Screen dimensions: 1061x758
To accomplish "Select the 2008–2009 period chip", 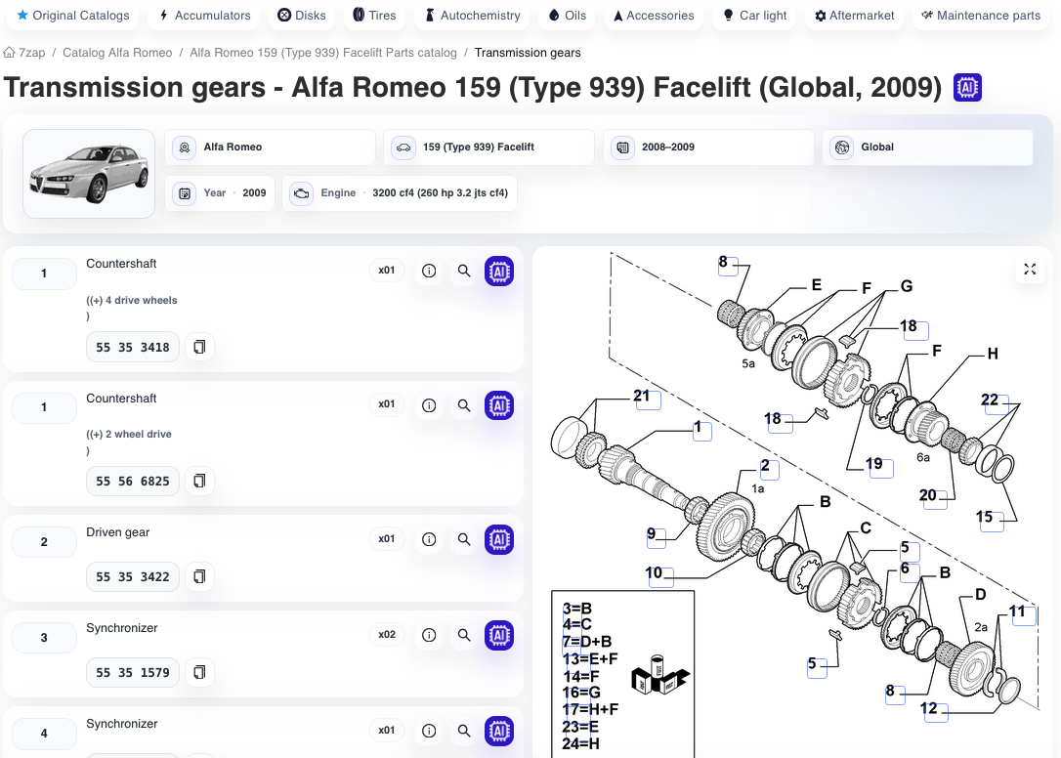I will tap(707, 147).
